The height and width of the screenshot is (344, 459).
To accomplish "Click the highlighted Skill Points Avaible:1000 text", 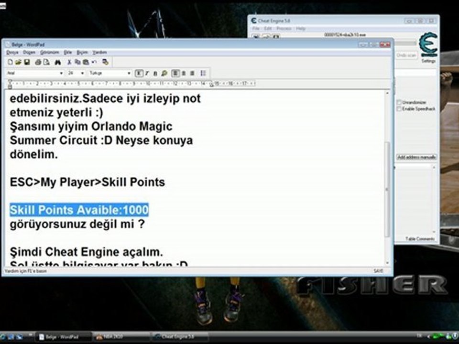I will [x=79, y=210].
